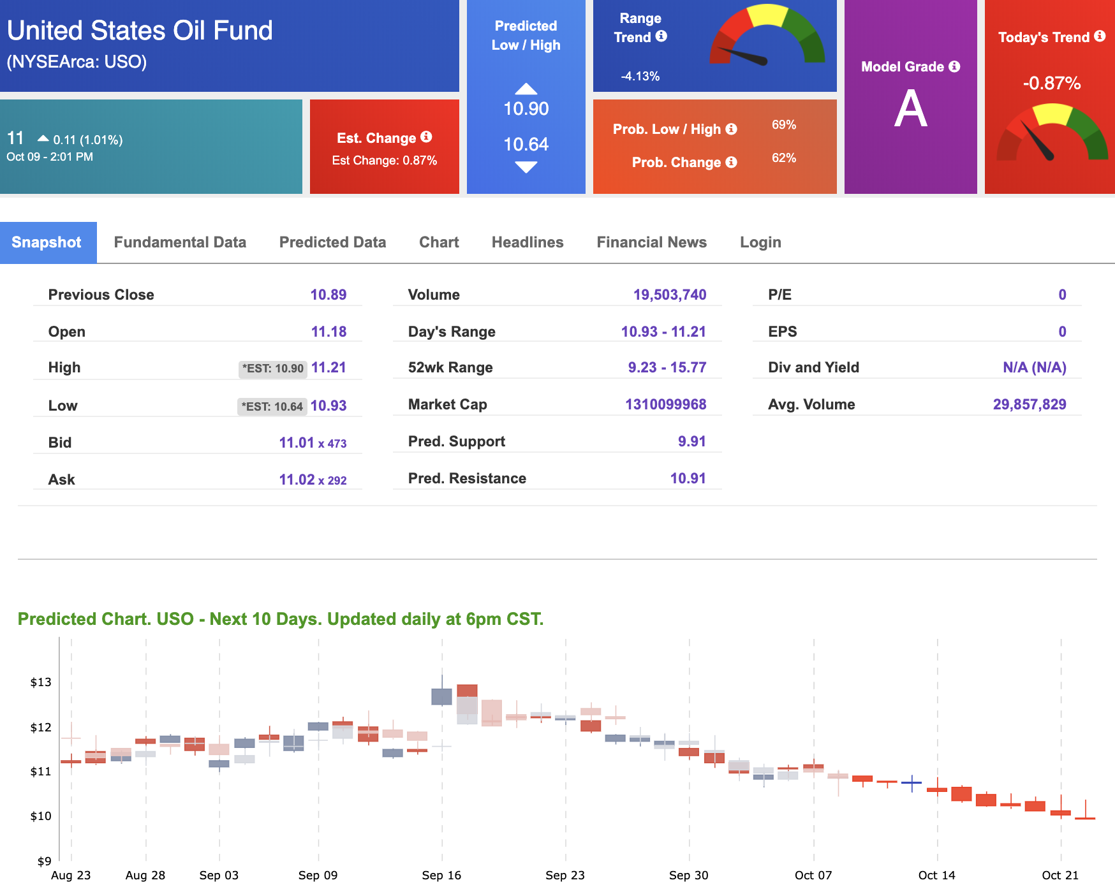This screenshot has width=1115, height=894.
Task: Click the predicted low down arrow
Action: coord(526,168)
